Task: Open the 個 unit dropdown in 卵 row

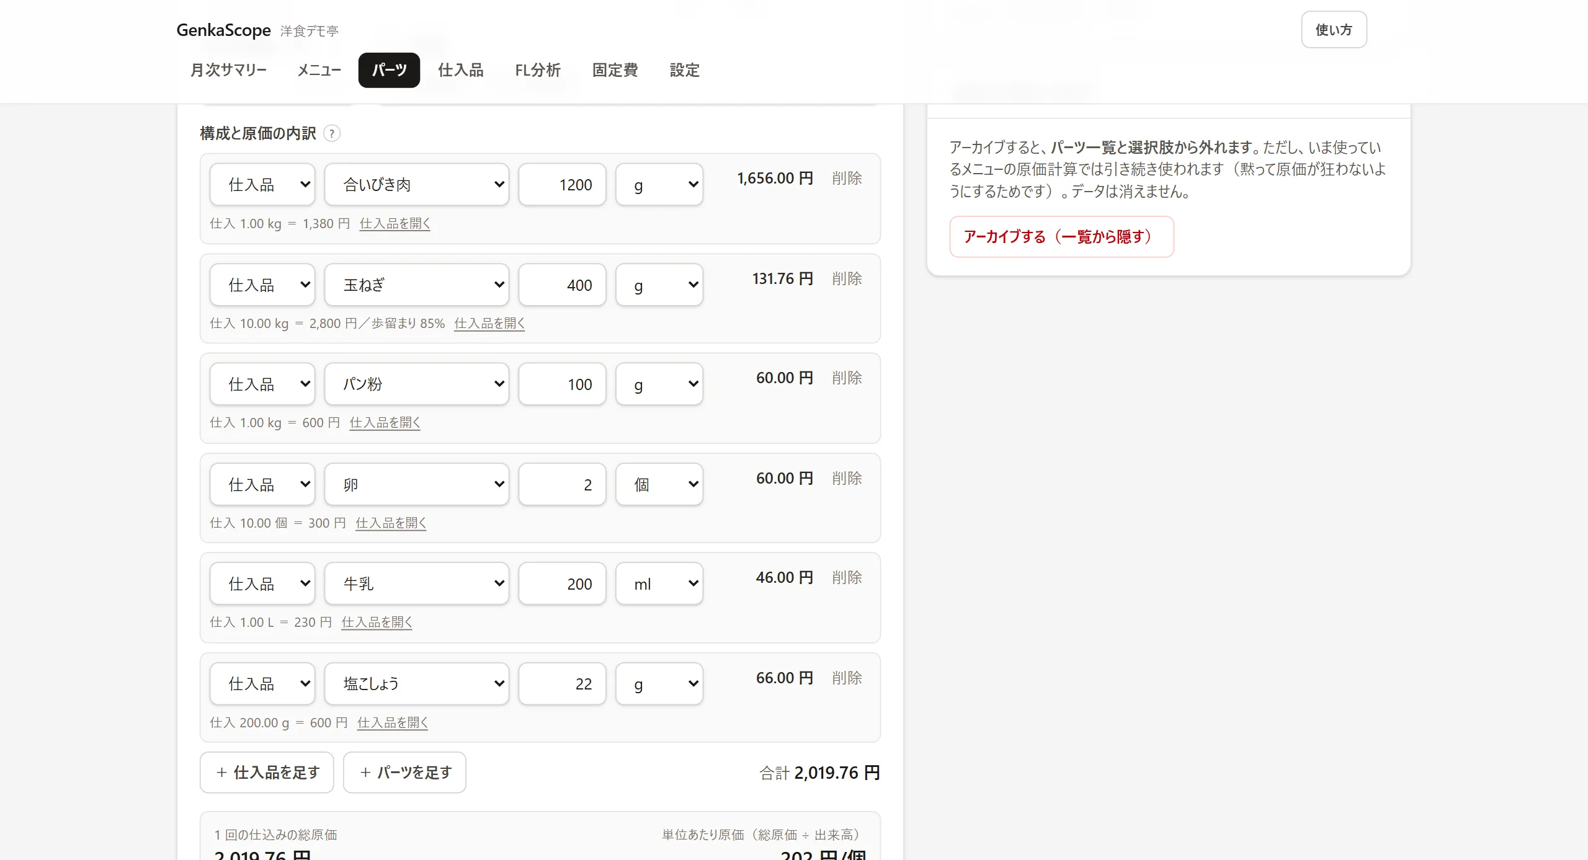Action: (659, 484)
